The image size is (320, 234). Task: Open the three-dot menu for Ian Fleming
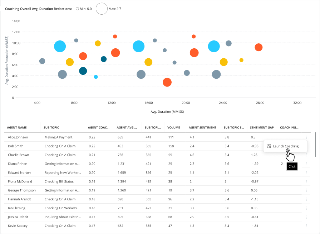tap(306, 208)
